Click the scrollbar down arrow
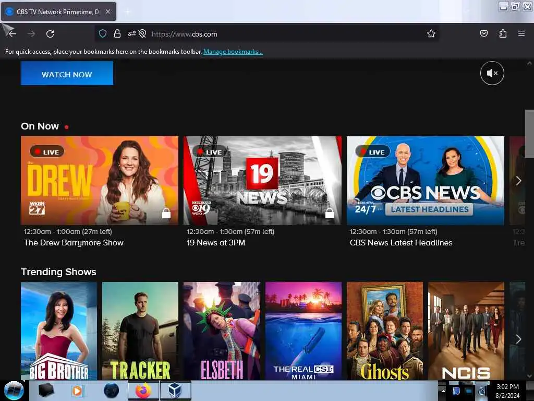Screen dimensions: 534x401 click(529, 376)
